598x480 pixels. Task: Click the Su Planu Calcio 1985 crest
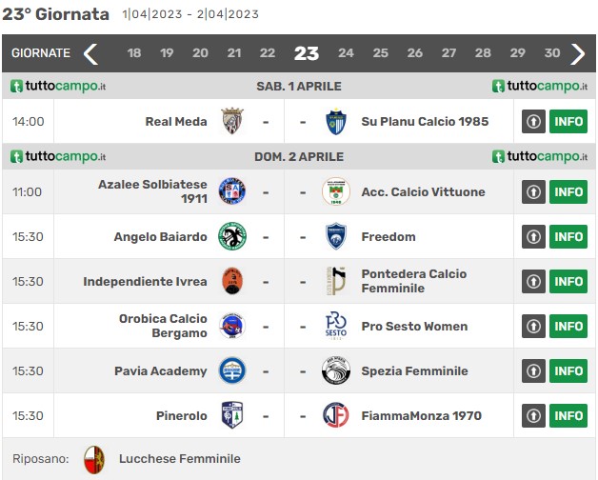pyautogui.click(x=336, y=121)
